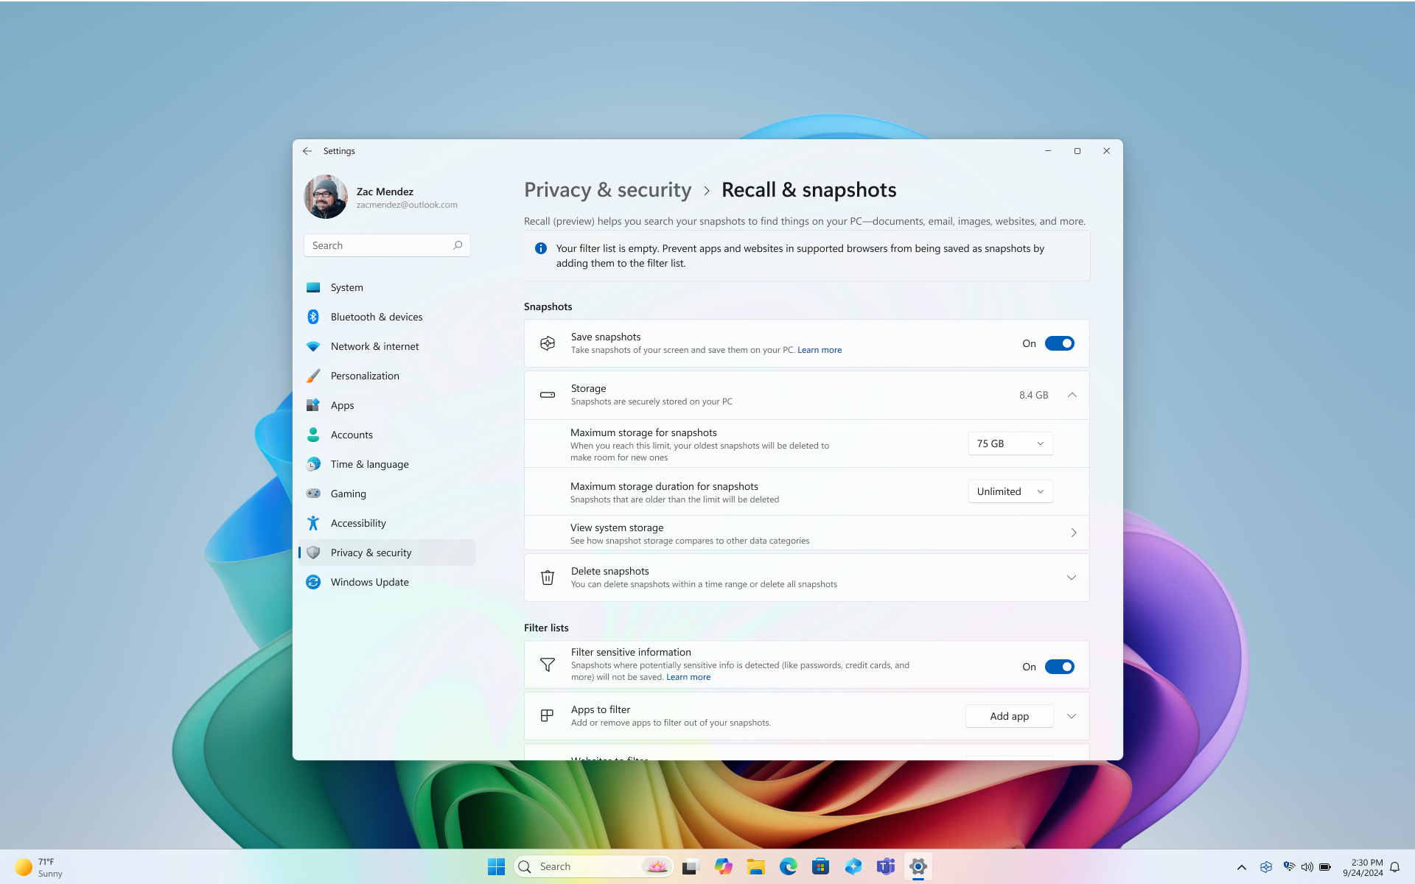Click the Storage icon in snapshots section

coord(547,394)
